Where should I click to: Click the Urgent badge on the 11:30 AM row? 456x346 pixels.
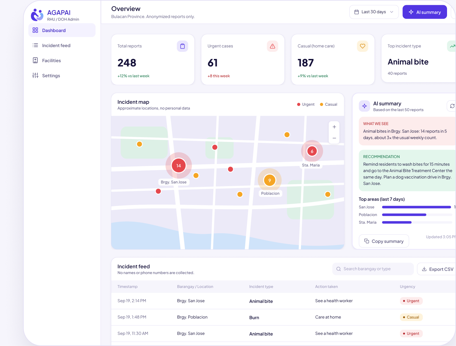coord(411,334)
